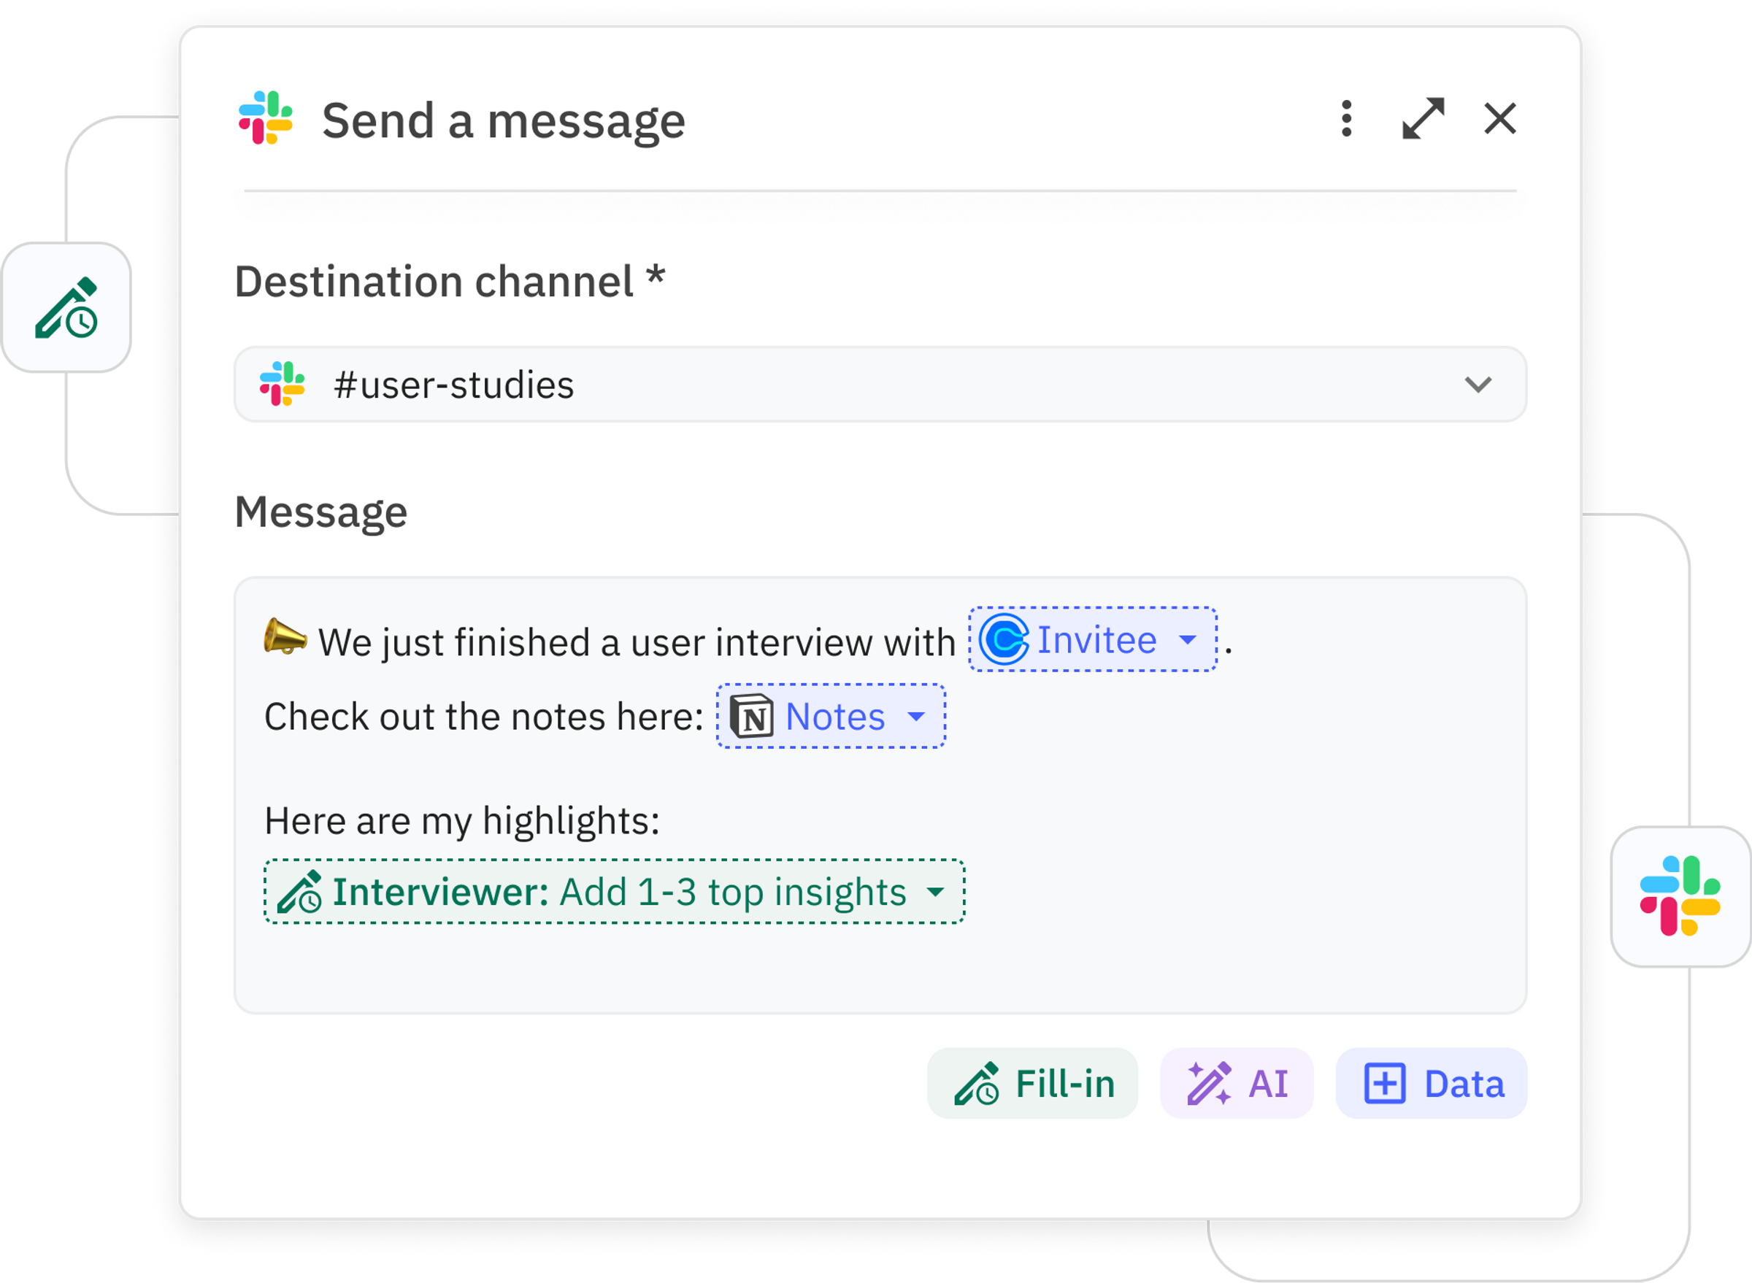The width and height of the screenshot is (1752, 1283).
Task: Open the Interviewer token dropdown arrow
Action: (936, 892)
